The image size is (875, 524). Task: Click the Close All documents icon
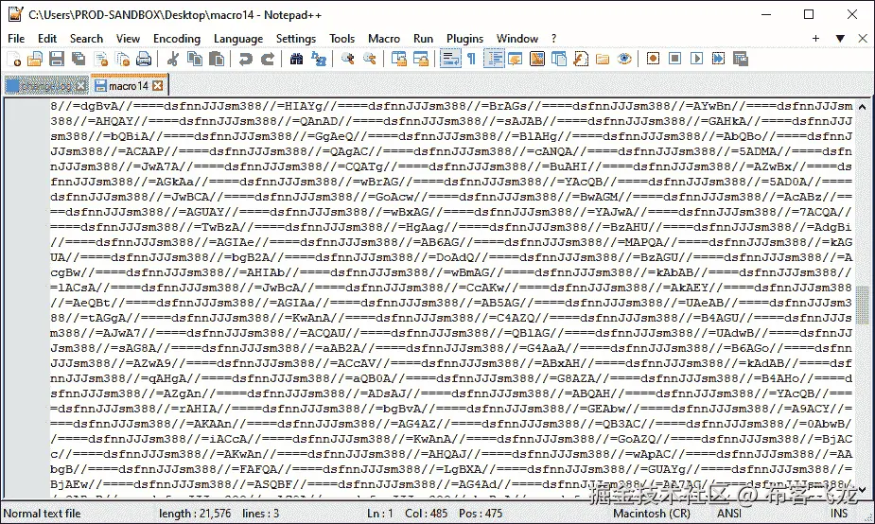coord(123,59)
